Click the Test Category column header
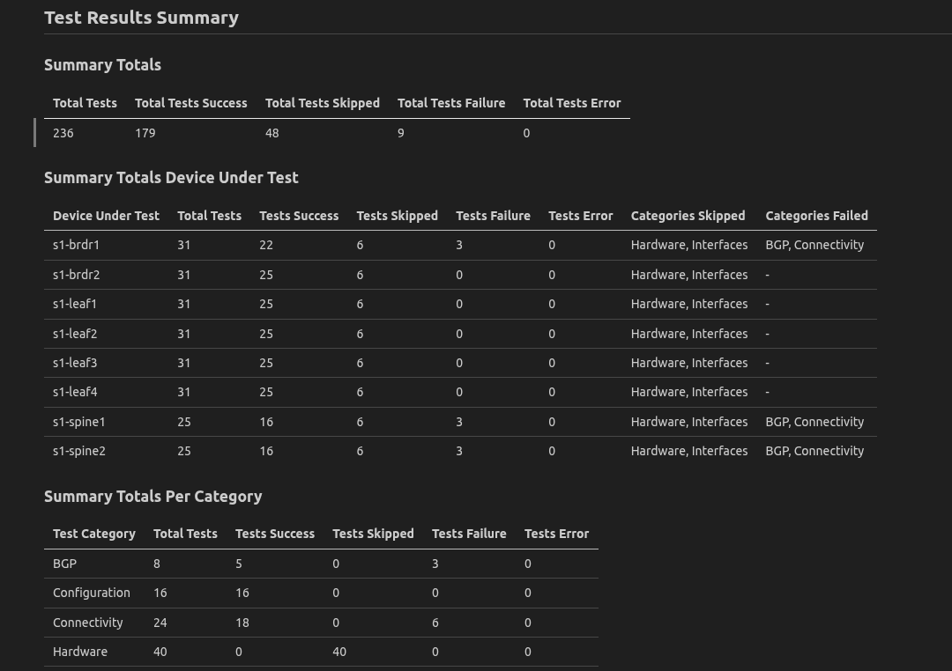 click(94, 534)
